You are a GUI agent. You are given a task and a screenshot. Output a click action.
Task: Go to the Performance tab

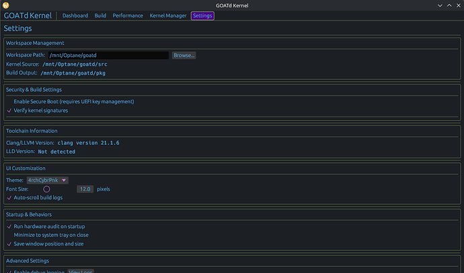(127, 15)
